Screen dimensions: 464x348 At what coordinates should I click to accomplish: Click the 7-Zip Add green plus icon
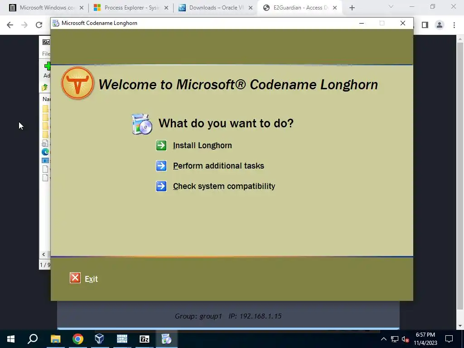click(x=47, y=66)
